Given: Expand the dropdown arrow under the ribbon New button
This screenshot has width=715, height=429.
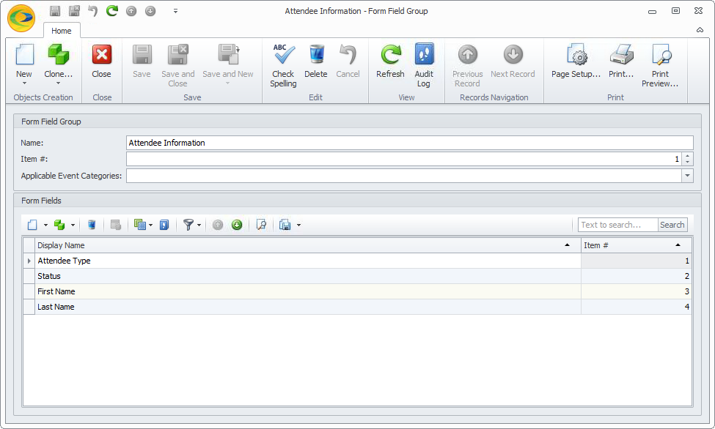Looking at the screenshot, I should [24, 83].
